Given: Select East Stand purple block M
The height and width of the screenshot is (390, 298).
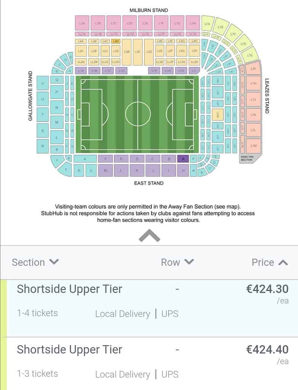Looking at the screenshot, I should pos(105,170).
